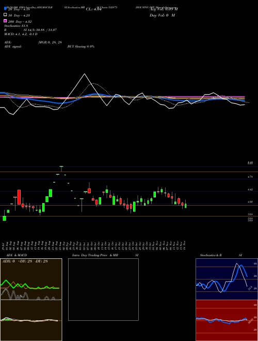
Task: Click the peak of the white EMA line
Action: (x=85, y=74)
